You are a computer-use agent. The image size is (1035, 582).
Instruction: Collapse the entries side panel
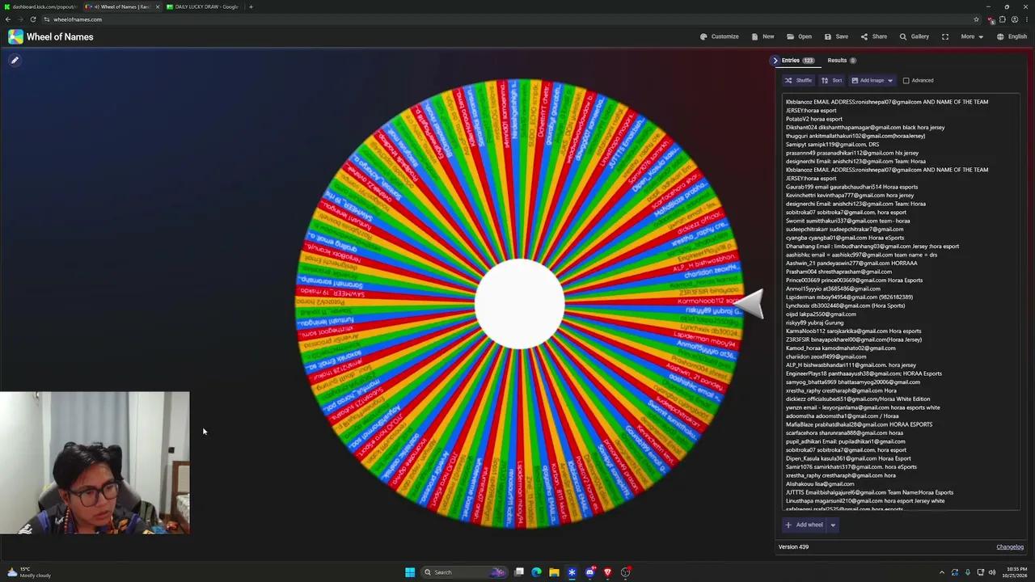[x=775, y=61]
